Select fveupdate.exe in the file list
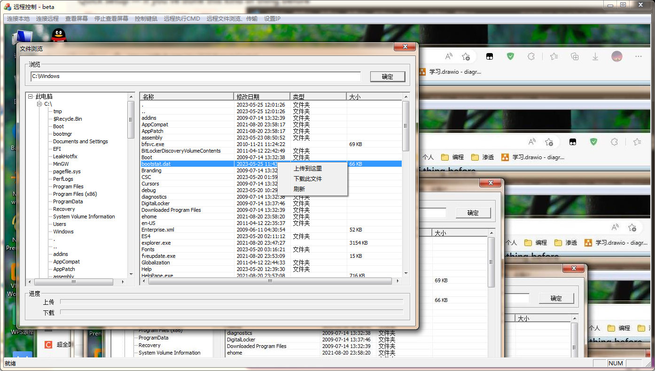Viewport: 655px width, 371px height. click(158, 256)
